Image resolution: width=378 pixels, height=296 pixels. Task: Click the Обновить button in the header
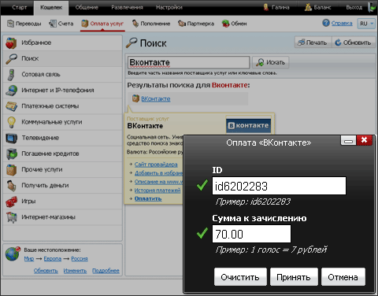(354, 43)
